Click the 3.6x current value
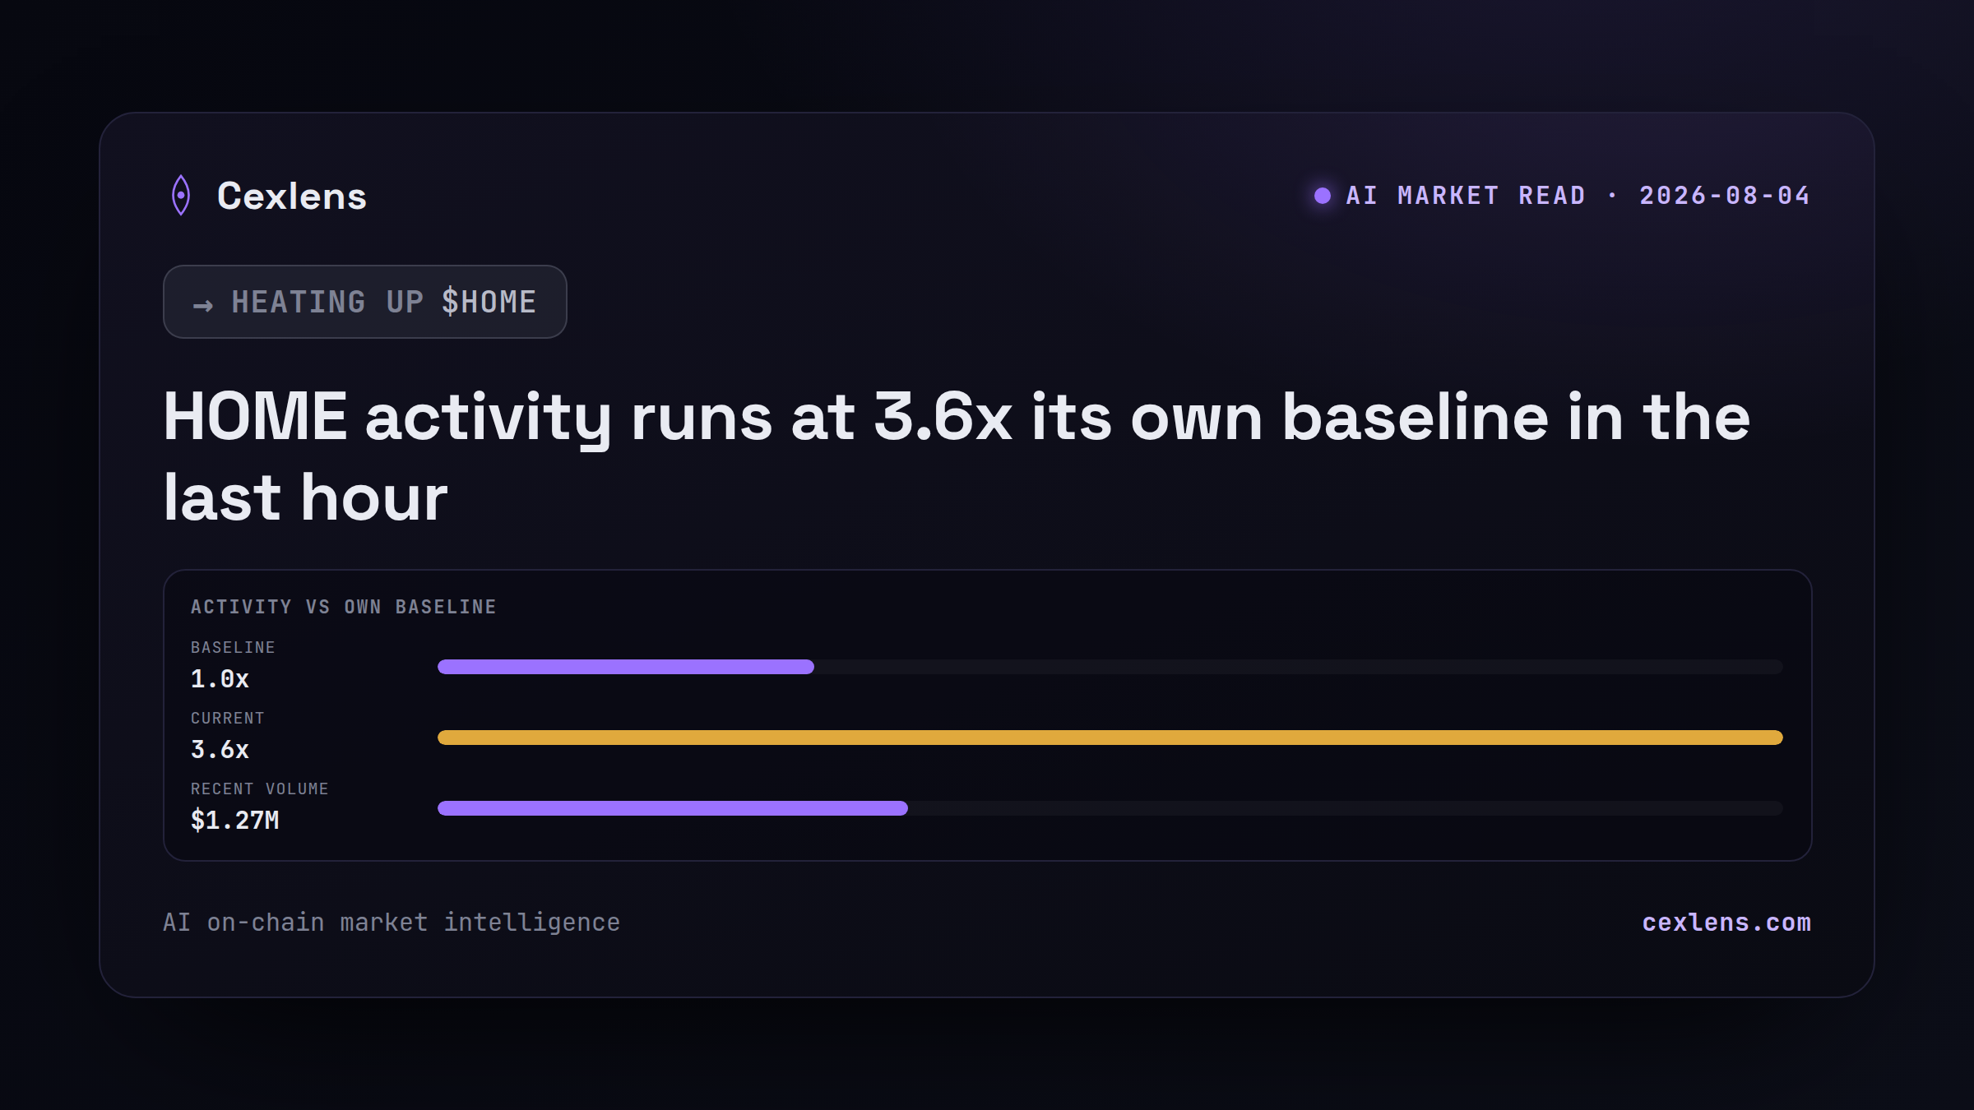This screenshot has width=1974, height=1110. click(x=220, y=750)
